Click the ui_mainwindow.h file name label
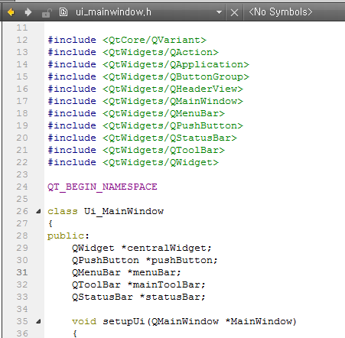345x338 pixels. [x=113, y=12]
